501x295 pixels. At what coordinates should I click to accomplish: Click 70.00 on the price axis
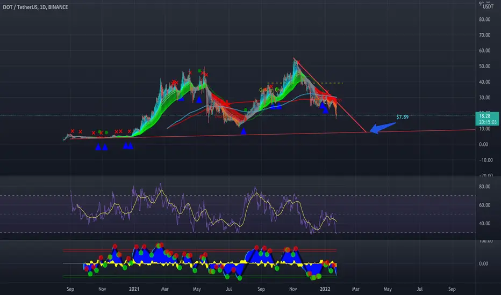click(x=485, y=35)
